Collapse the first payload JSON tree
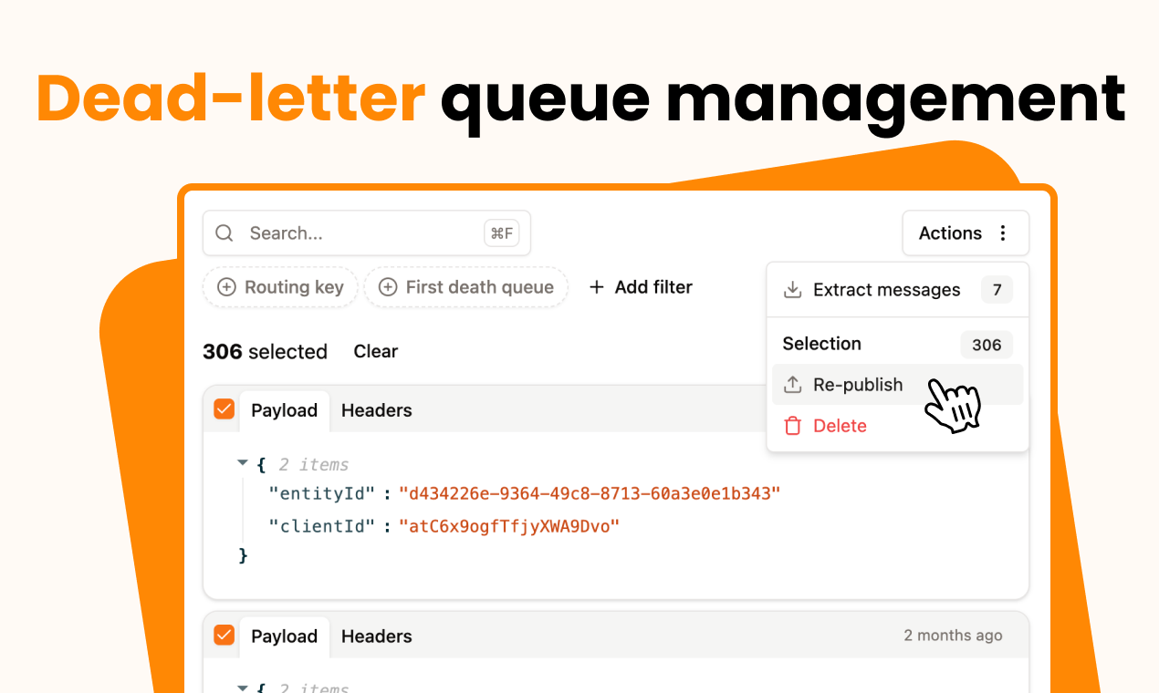Screen dimensions: 1159x693 coord(243,464)
